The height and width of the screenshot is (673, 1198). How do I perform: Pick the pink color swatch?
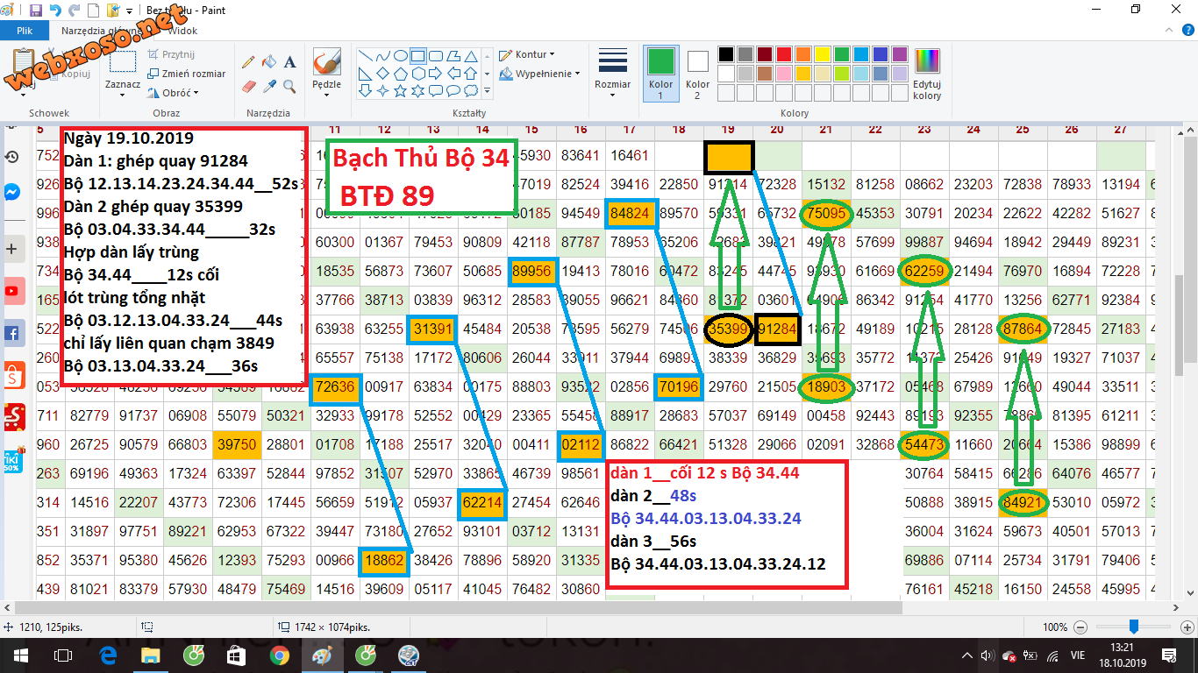tap(784, 73)
